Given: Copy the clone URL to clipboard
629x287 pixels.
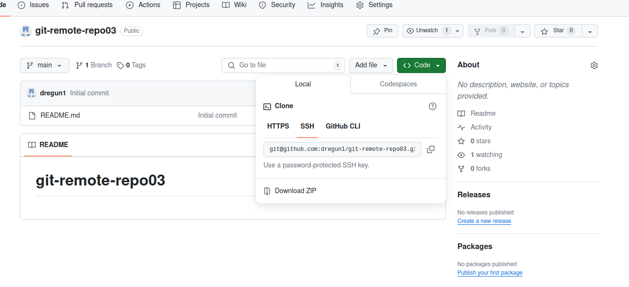Looking at the screenshot, I should coord(431,149).
